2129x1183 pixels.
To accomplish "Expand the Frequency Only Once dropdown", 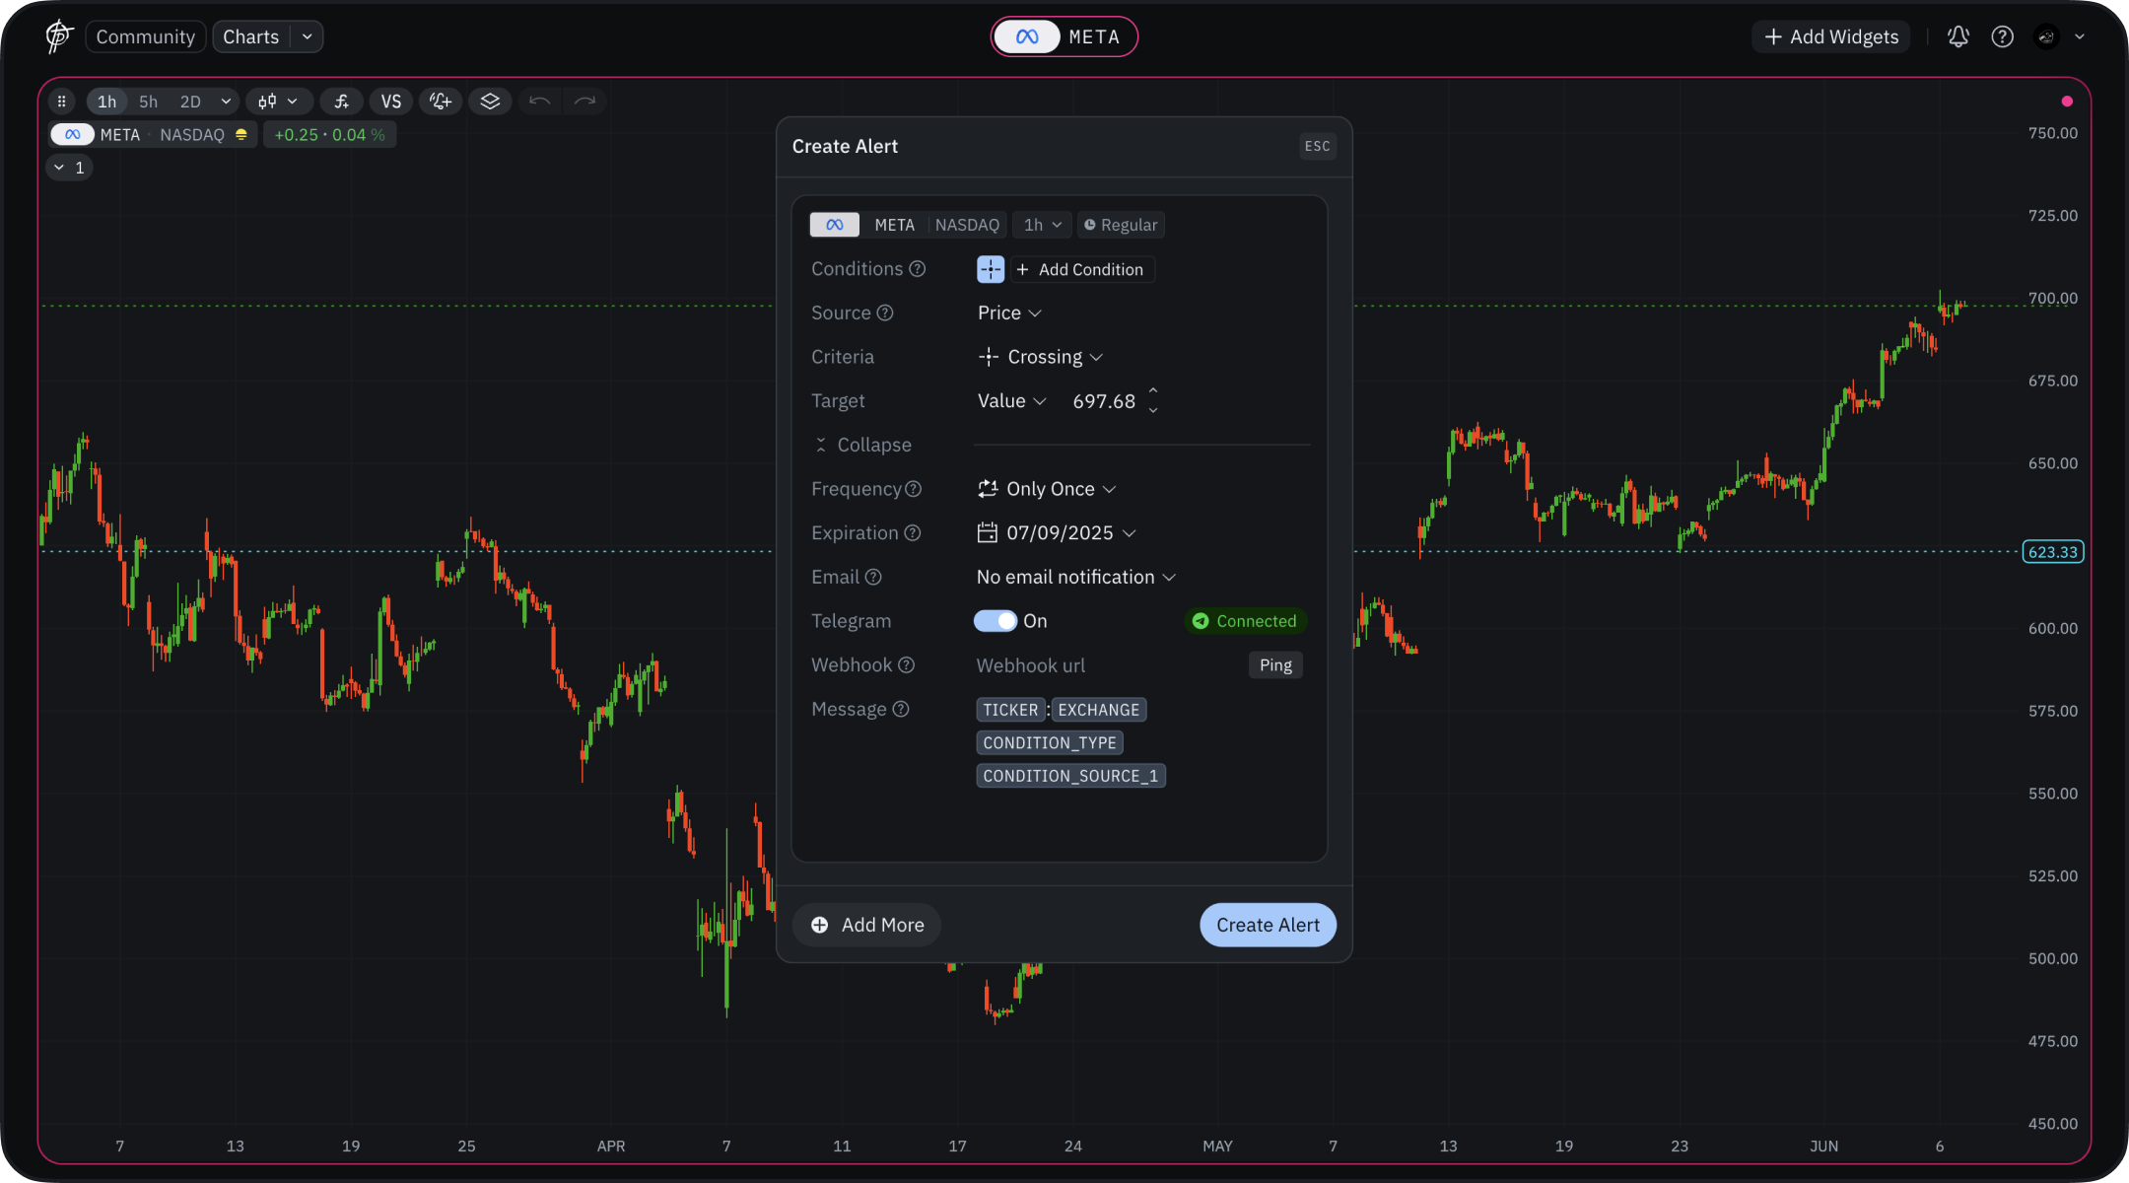I will click(x=1047, y=489).
